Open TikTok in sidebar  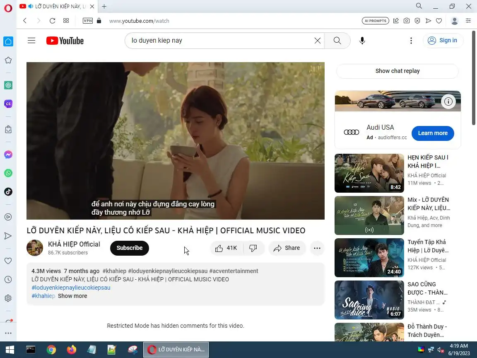tap(8, 192)
